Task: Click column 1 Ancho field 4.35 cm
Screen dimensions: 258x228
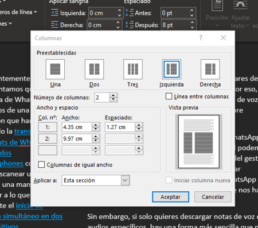Action: coord(77,127)
